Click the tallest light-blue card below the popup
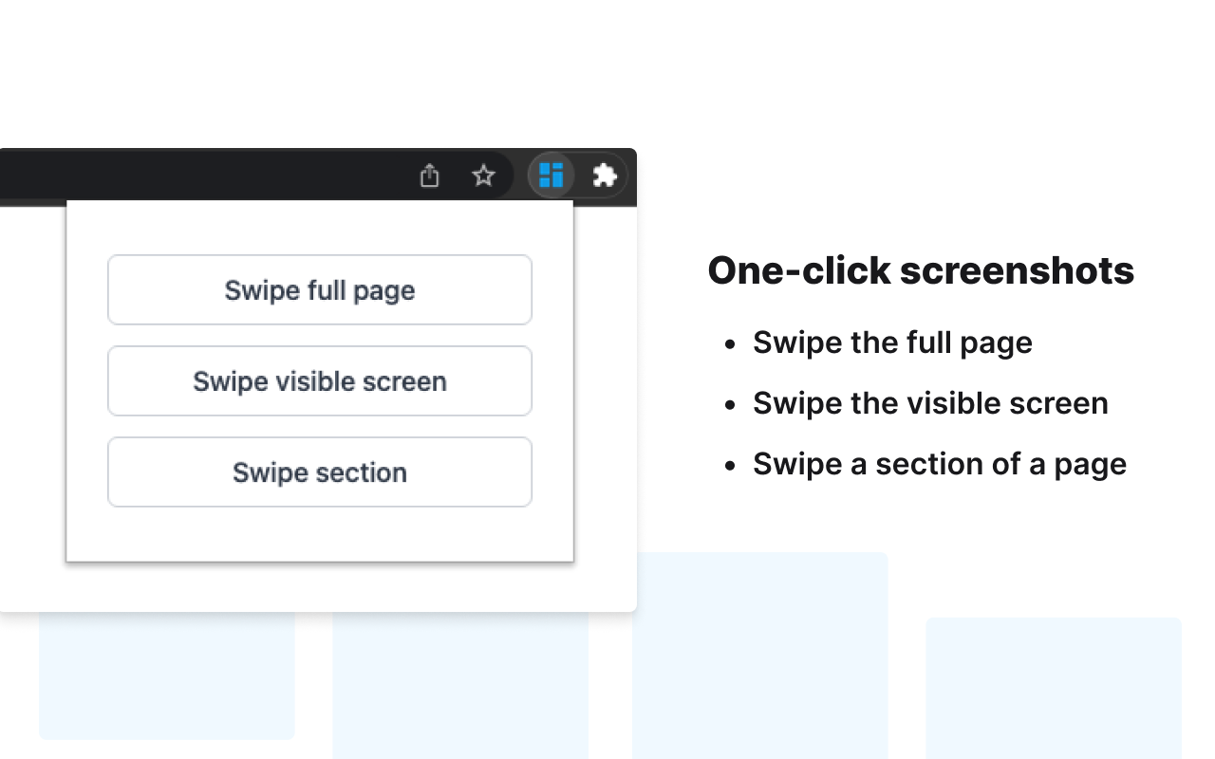This screenshot has height=759, width=1215. [759, 655]
